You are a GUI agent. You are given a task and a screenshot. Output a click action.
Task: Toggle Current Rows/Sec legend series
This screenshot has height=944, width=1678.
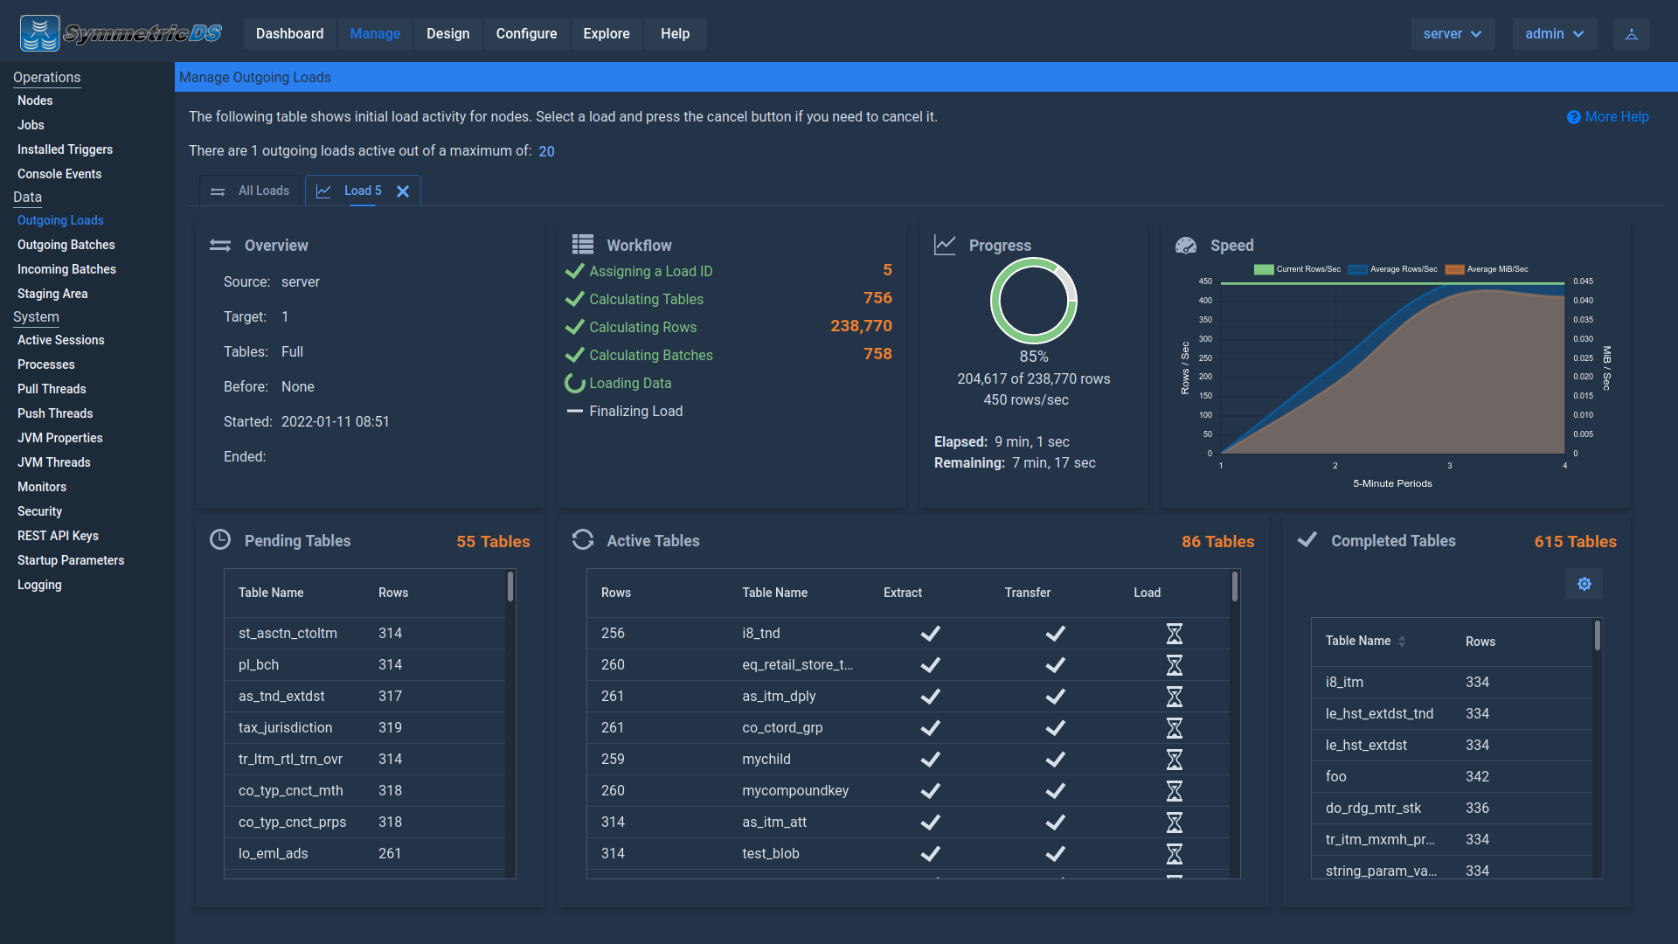[x=1264, y=269]
